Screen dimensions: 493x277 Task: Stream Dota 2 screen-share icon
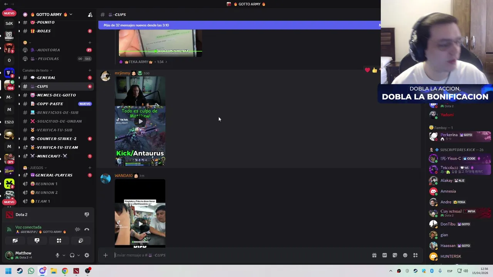pos(87,215)
